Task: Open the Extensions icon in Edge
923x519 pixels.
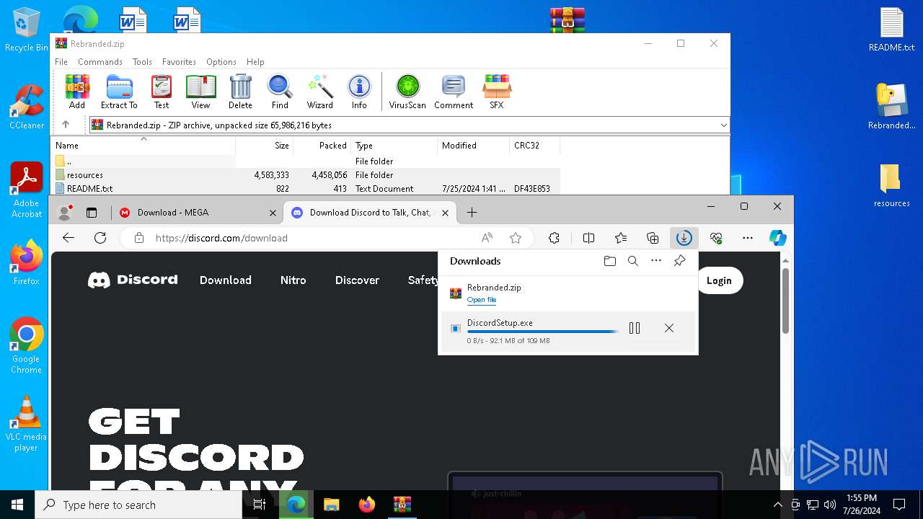Action: pyautogui.click(x=554, y=238)
